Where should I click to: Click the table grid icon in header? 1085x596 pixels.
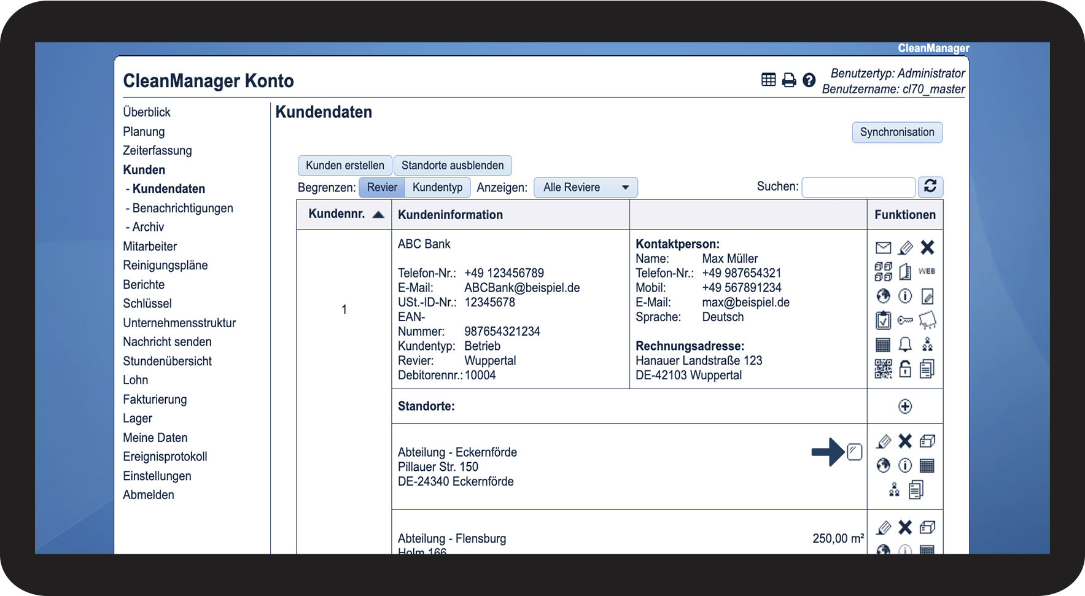(768, 80)
